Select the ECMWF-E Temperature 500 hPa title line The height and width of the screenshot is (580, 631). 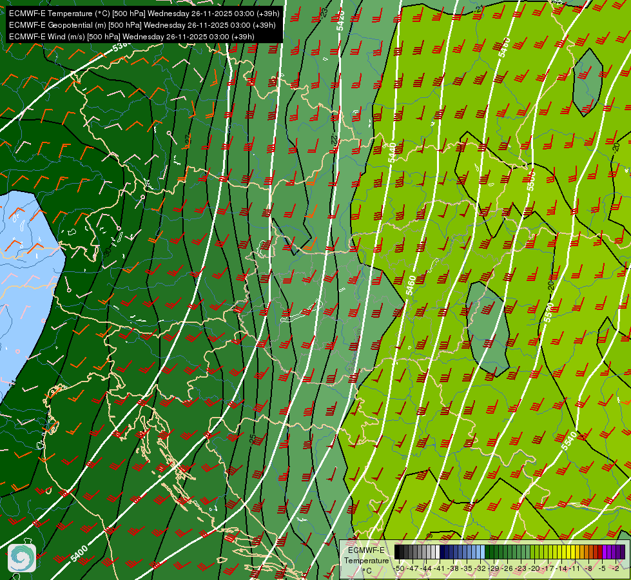(144, 14)
